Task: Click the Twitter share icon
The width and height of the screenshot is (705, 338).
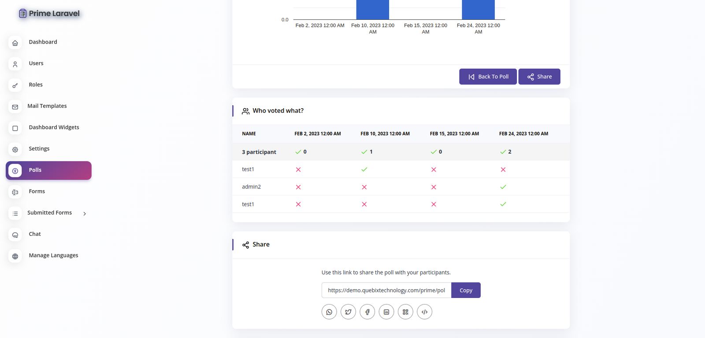Action: click(x=348, y=312)
